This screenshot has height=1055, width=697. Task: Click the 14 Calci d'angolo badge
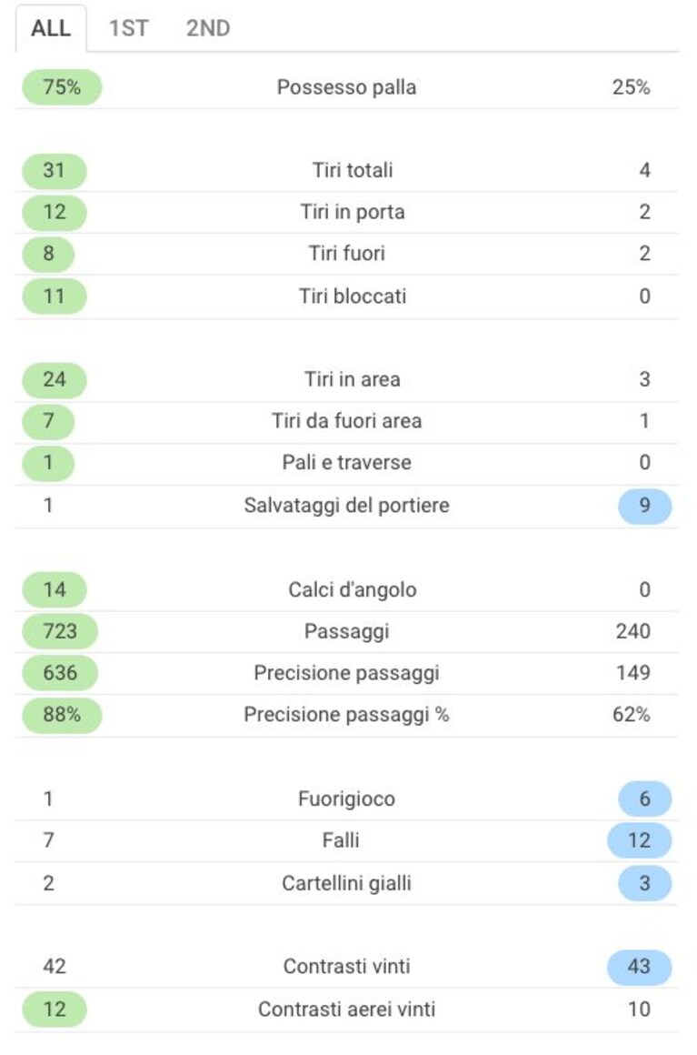point(55,590)
